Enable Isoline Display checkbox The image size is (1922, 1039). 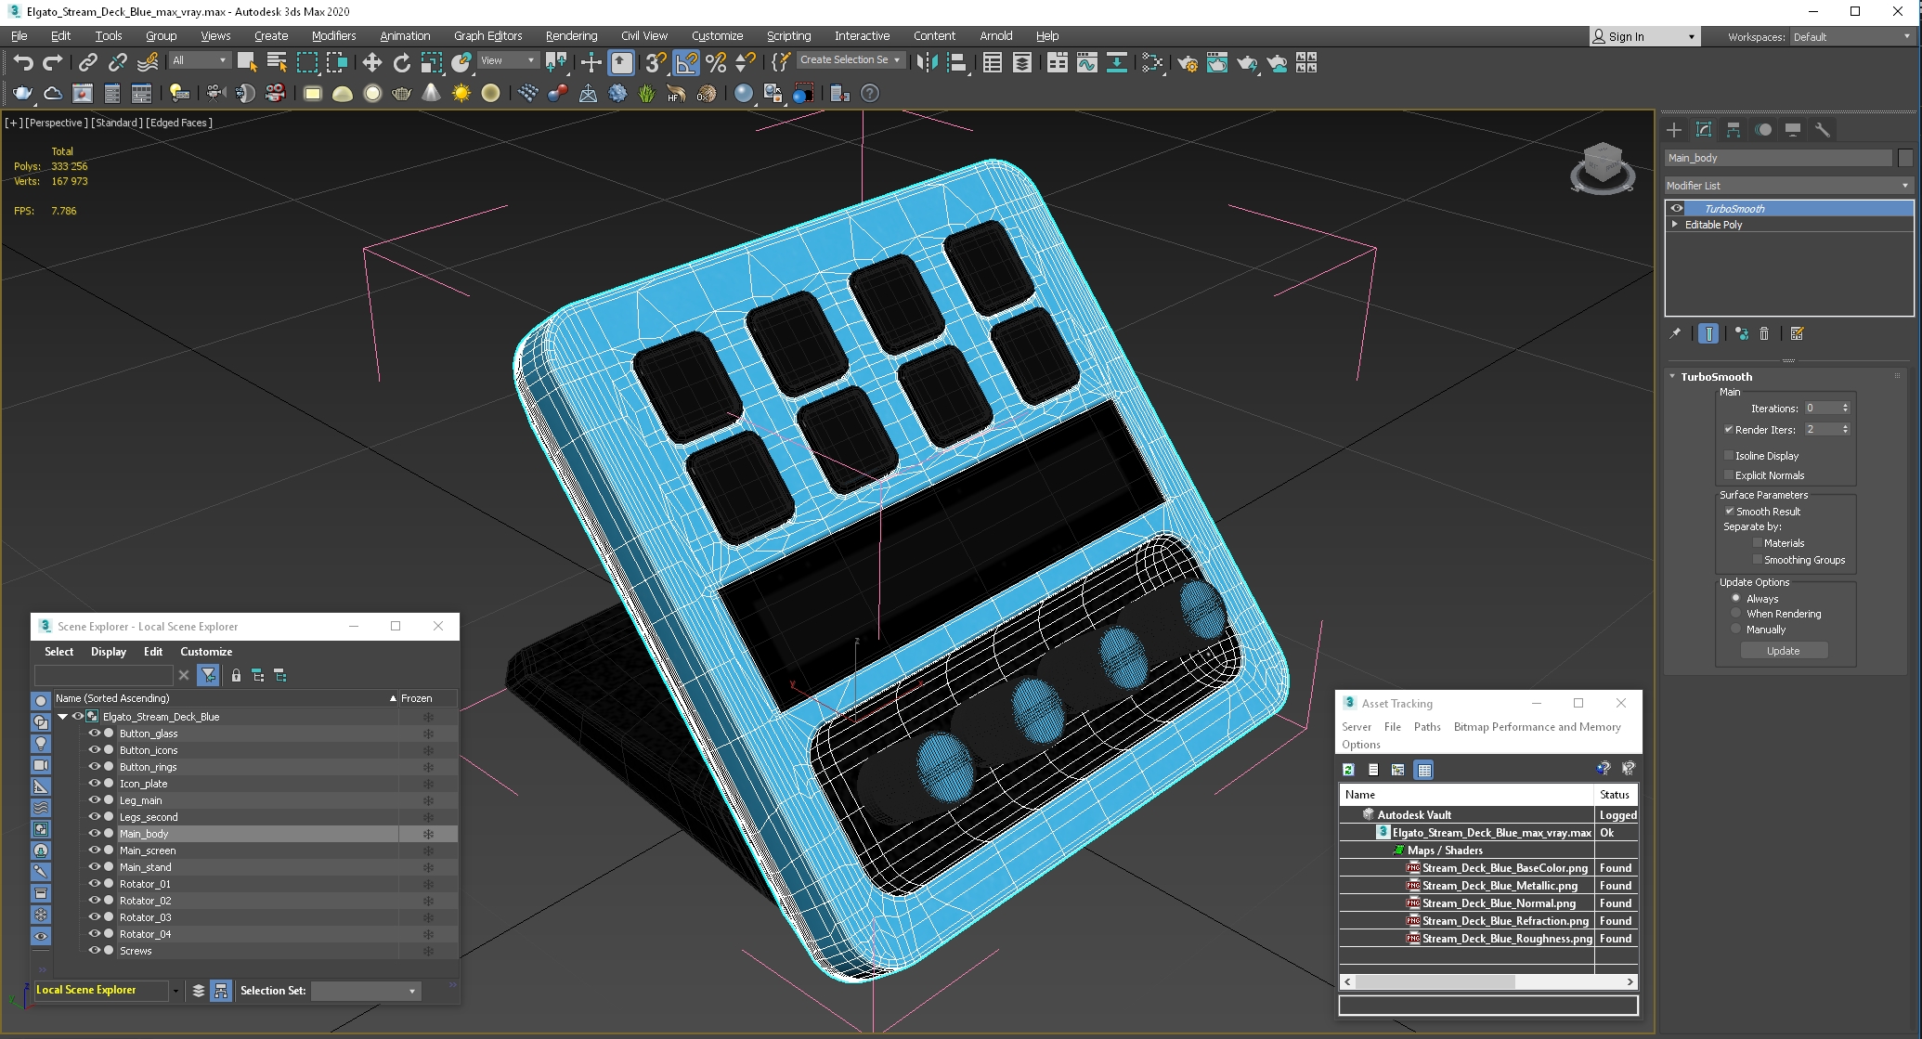click(x=1729, y=455)
